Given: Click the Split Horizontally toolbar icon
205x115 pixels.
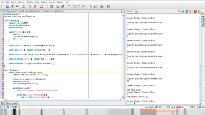Looking at the screenshot, I should tap(79, 6).
